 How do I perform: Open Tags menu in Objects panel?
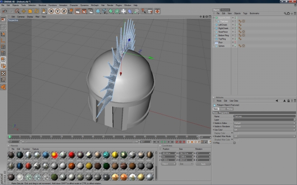(x=245, y=13)
